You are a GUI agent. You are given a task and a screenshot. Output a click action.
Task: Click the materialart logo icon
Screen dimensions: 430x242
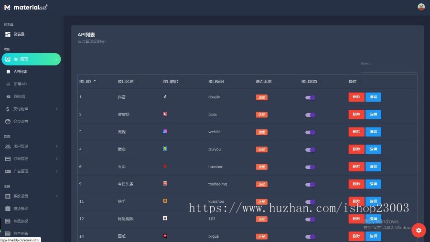(7, 8)
